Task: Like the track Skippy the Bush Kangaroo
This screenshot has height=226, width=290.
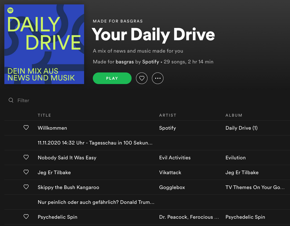Action: pyautogui.click(x=26, y=187)
